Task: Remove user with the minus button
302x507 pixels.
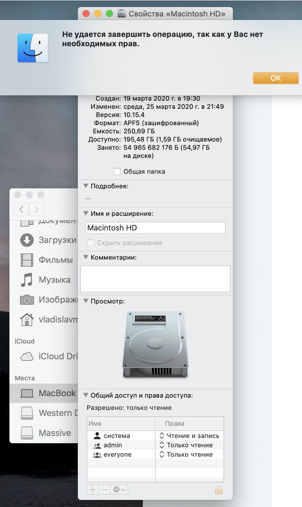Action: 104,490
